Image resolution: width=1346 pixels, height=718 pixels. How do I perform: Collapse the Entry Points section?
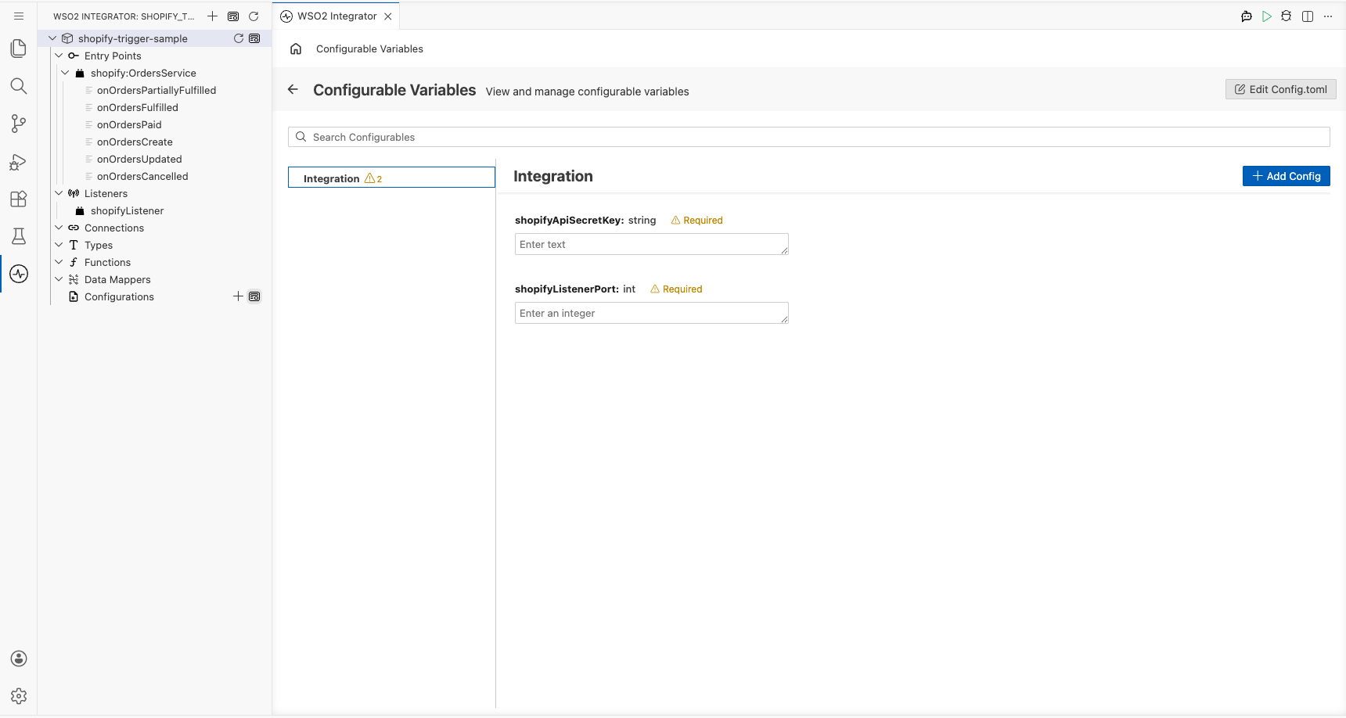[x=59, y=56]
